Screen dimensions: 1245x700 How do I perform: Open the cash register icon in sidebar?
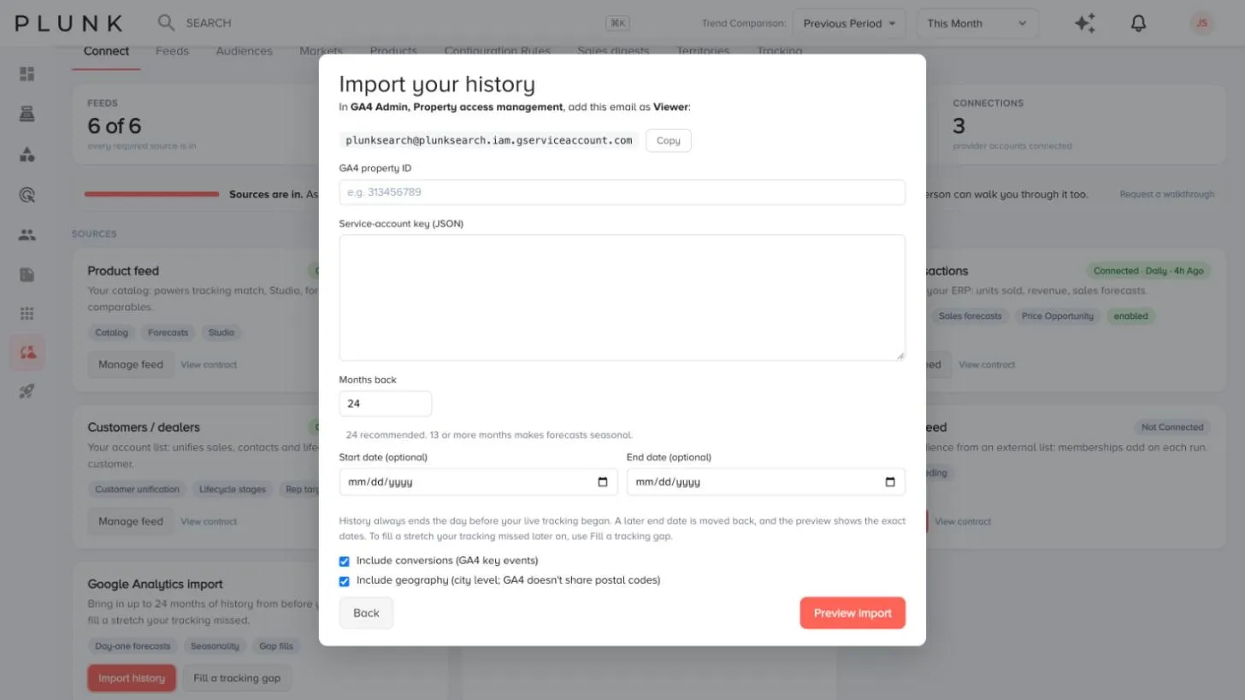click(27, 115)
